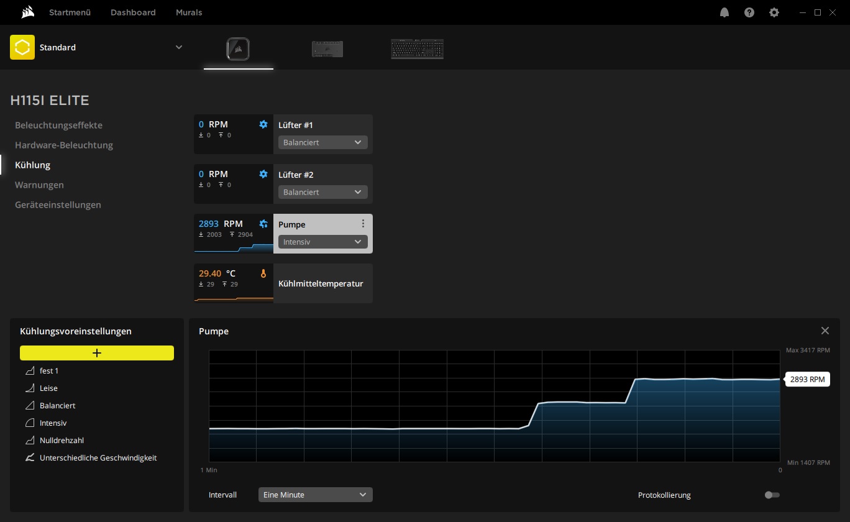
Task: Click the icon next to Unterschiedliche Geschwindigkeit
Action: (x=30, y=458)
